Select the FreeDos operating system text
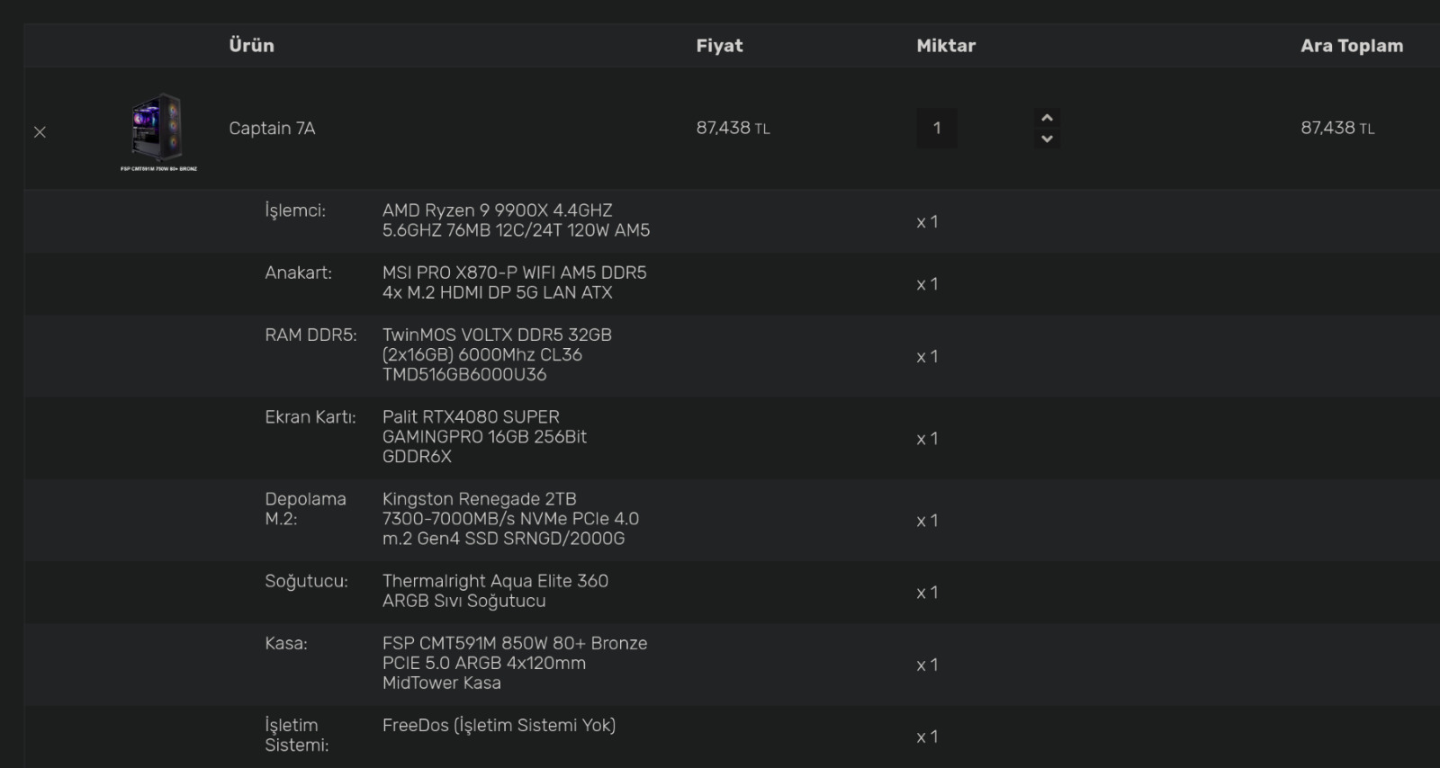 [499, 726]
